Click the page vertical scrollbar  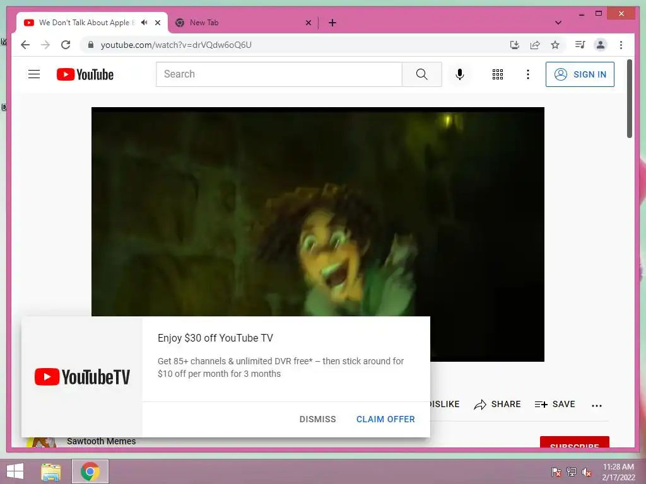coord(630,99)
